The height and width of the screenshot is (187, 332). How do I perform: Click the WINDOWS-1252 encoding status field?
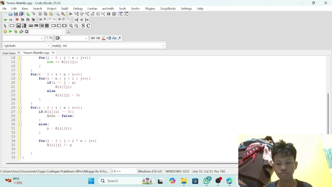click(177, 171)
